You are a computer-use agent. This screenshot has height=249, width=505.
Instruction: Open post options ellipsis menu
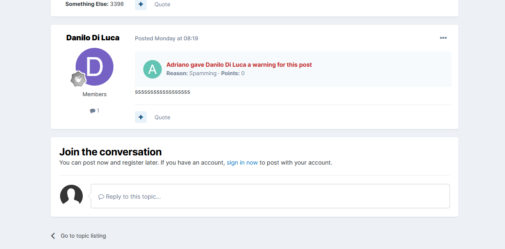[443, 38]
